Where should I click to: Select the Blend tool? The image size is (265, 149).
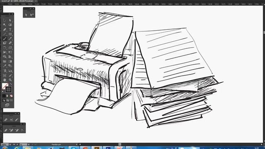coord(10,66)
